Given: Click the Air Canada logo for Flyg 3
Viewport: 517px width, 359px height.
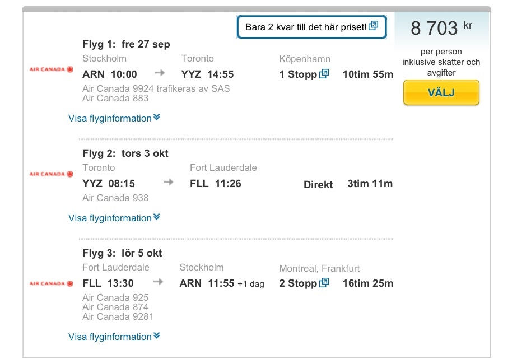Looking at the screenshot, I should (x=51, y=283).
